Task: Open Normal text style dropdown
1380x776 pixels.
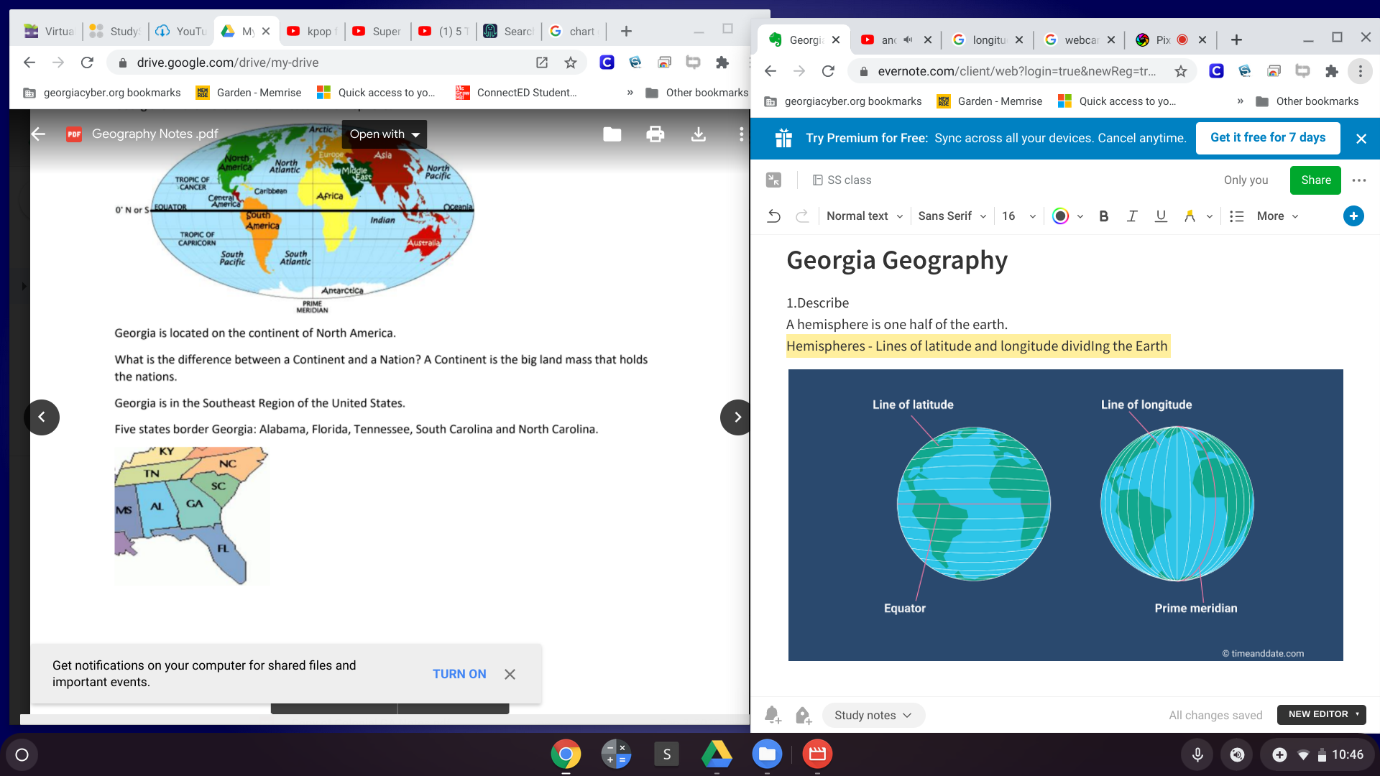Action: [x=864, y=216]
